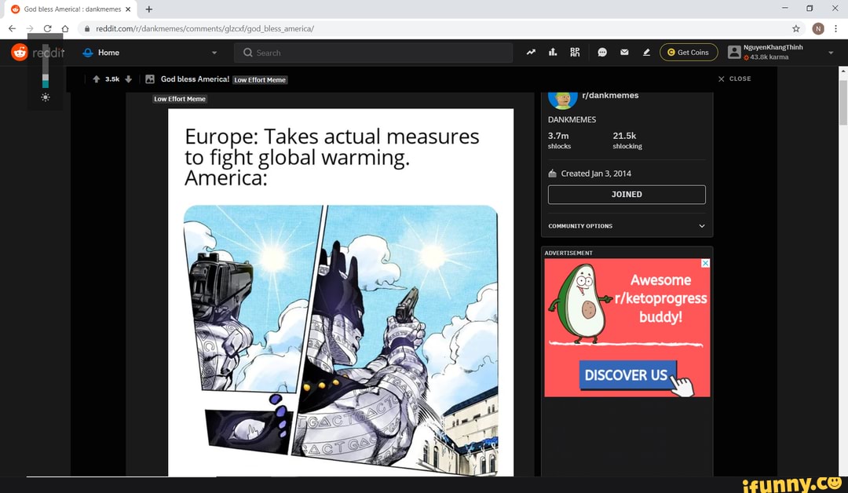The height and width of the screenshot is (493, 848).
Task: Click the browser back arrow
Action: point(12,28)
